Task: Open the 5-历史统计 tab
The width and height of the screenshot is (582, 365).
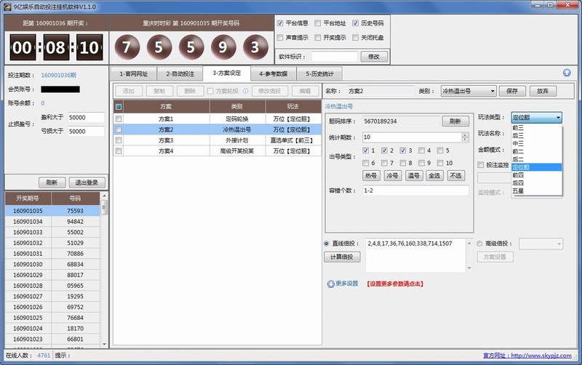Action: (x=319, y=73)
